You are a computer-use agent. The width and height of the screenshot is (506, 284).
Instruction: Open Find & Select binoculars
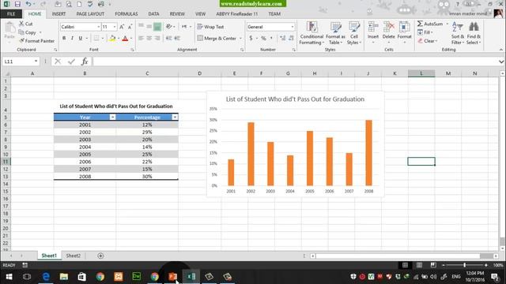pyautogui.click(x=474, y=33)
